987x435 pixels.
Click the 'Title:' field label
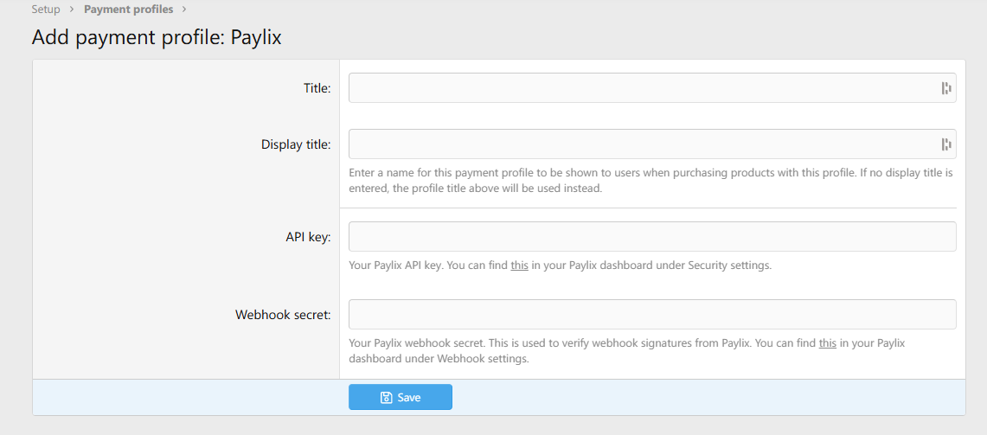point(317,88)
